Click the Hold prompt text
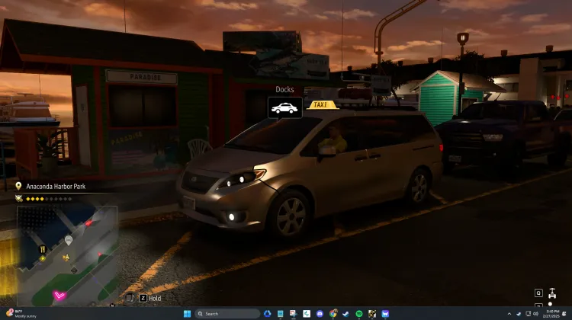 pos(155,298)
